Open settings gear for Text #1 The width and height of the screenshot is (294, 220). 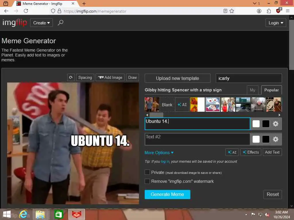275,124
